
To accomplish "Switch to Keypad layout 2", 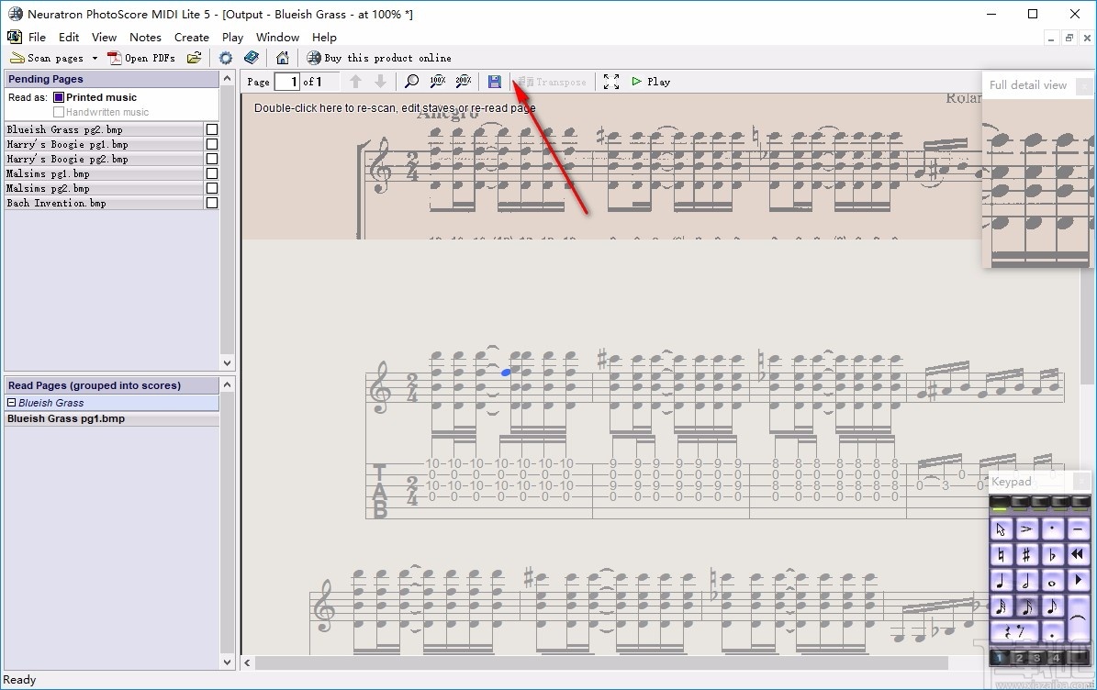I will (x=1019, y=657).
